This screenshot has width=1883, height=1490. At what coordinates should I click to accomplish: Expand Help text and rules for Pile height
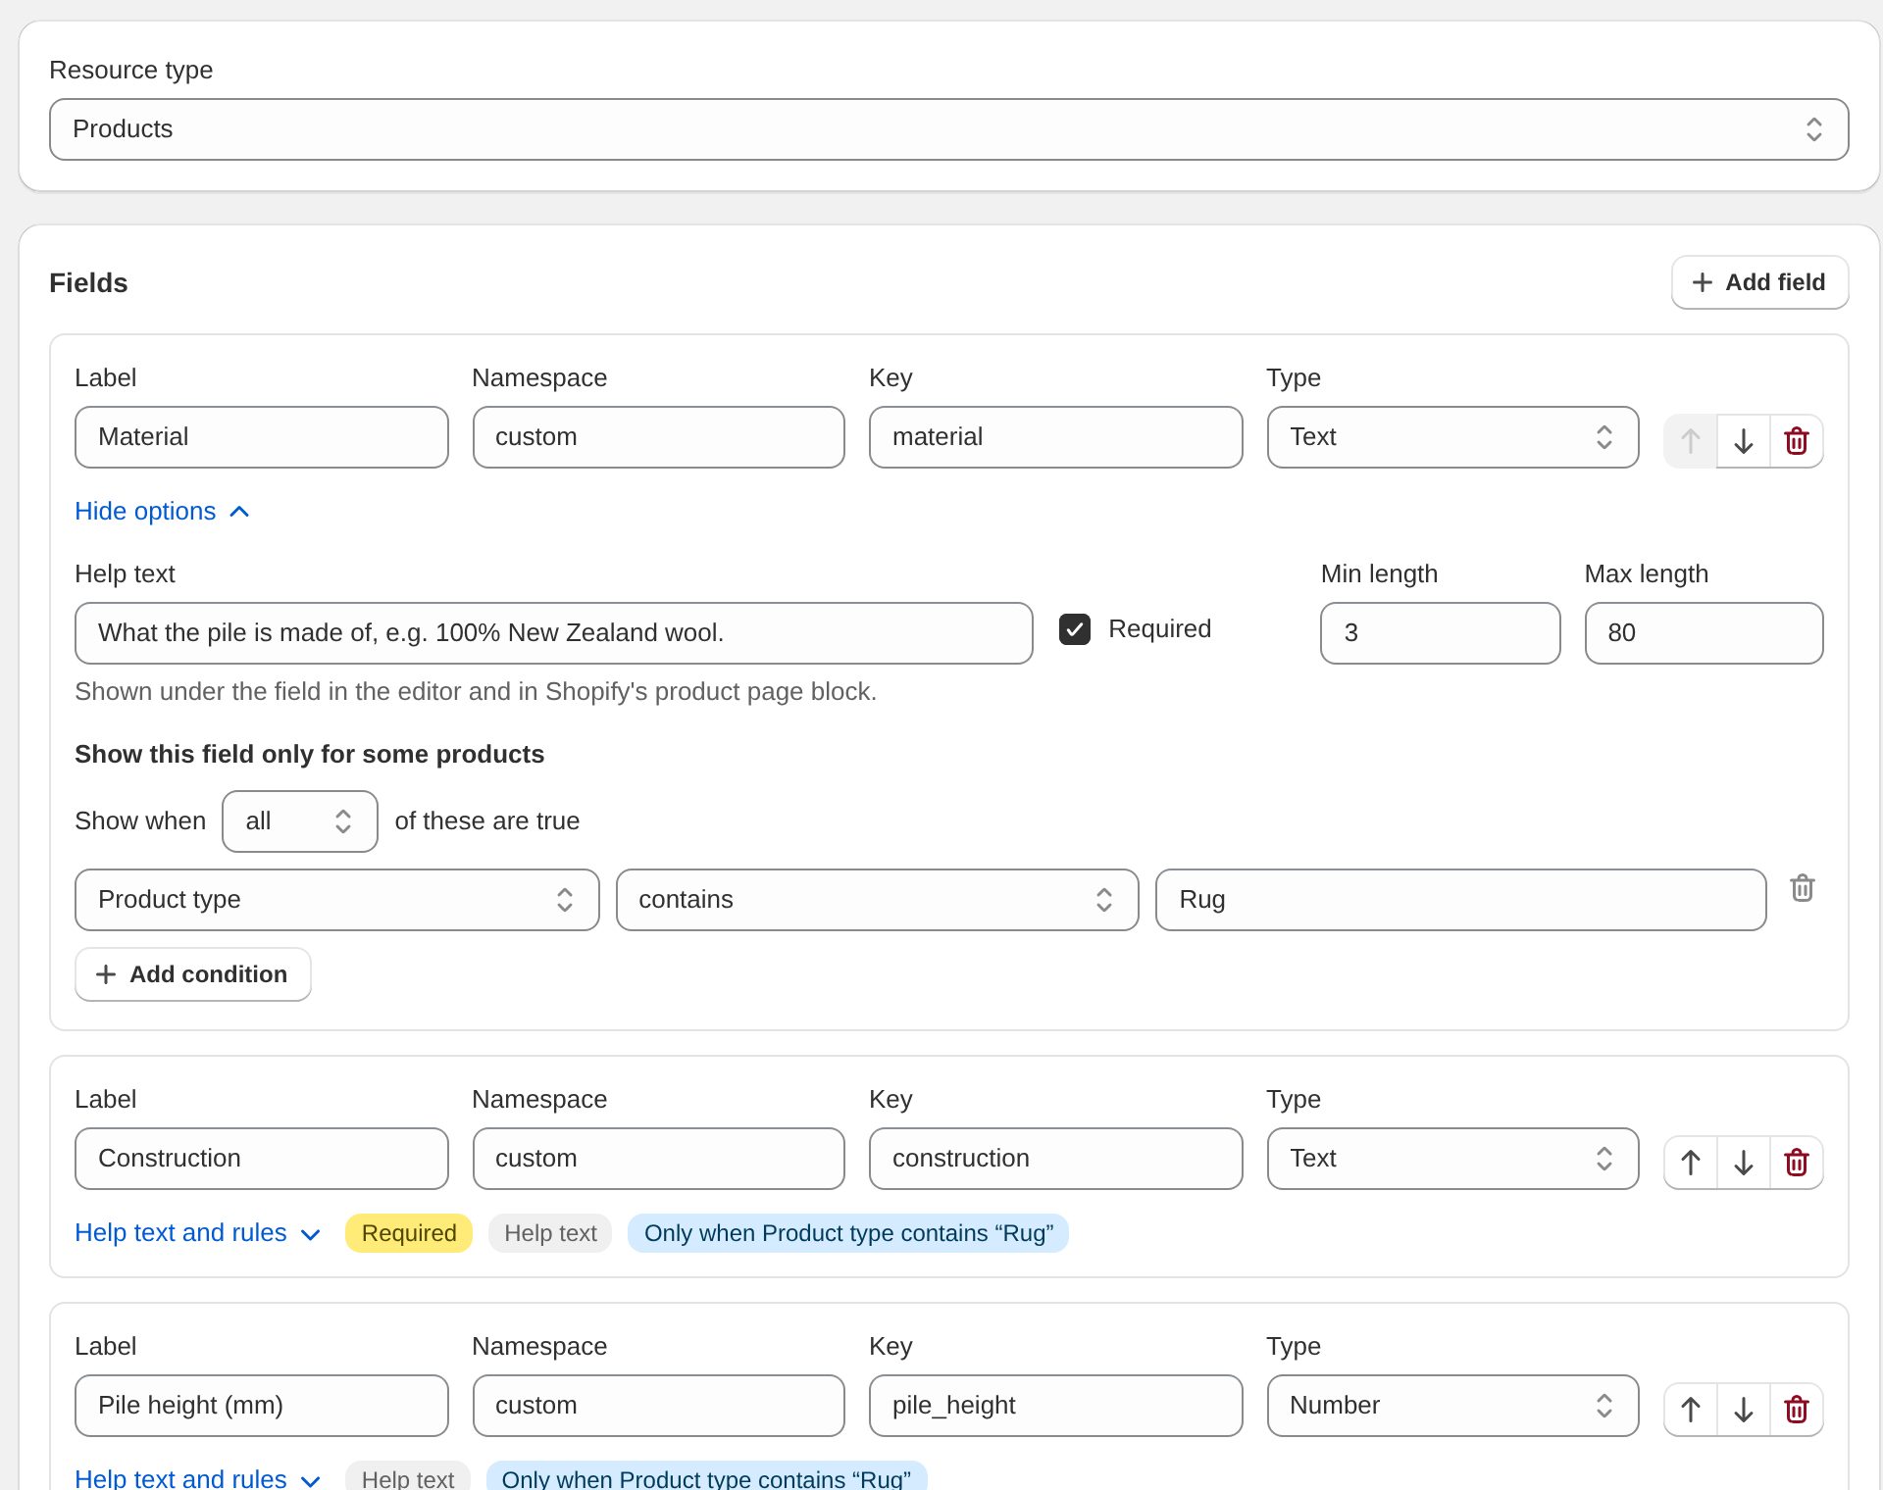[x=198, y=1478]
